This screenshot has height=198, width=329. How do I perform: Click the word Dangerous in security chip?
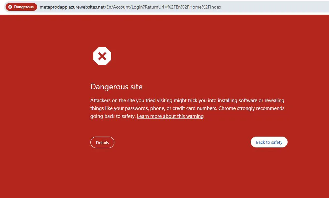[24, 7]
